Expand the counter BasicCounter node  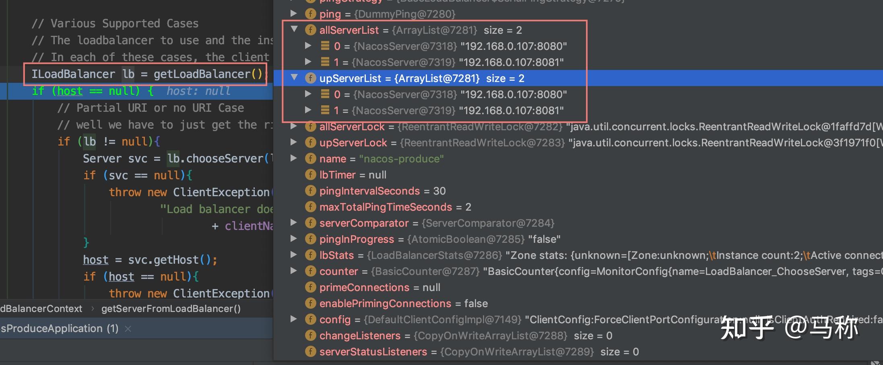click(294, 271)
